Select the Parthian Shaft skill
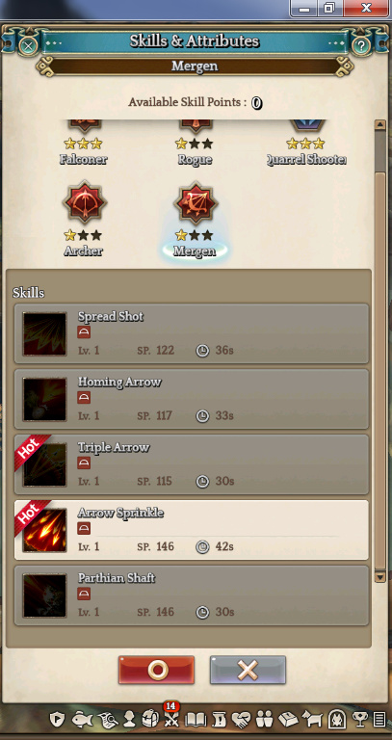This screenshot has height=740, width=392. point(191,595)
